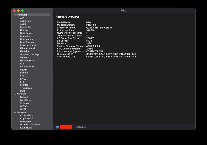Open Disabled Software entry
This screenshot has width=207, height=145.
tap(30, 124)
